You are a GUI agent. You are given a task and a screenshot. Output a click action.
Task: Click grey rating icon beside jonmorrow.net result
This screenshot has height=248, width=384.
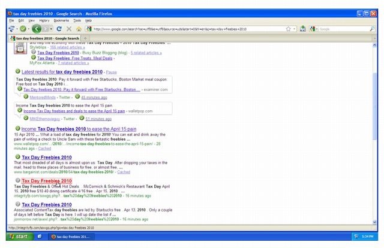pos(17,204)
